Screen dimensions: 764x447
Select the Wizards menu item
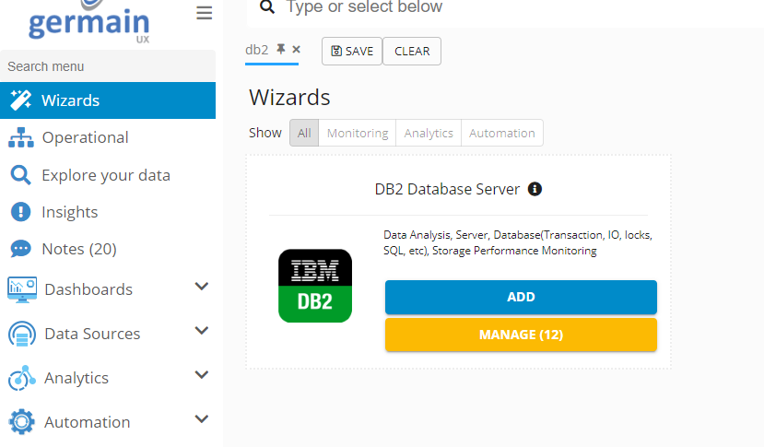click(70, 100)
